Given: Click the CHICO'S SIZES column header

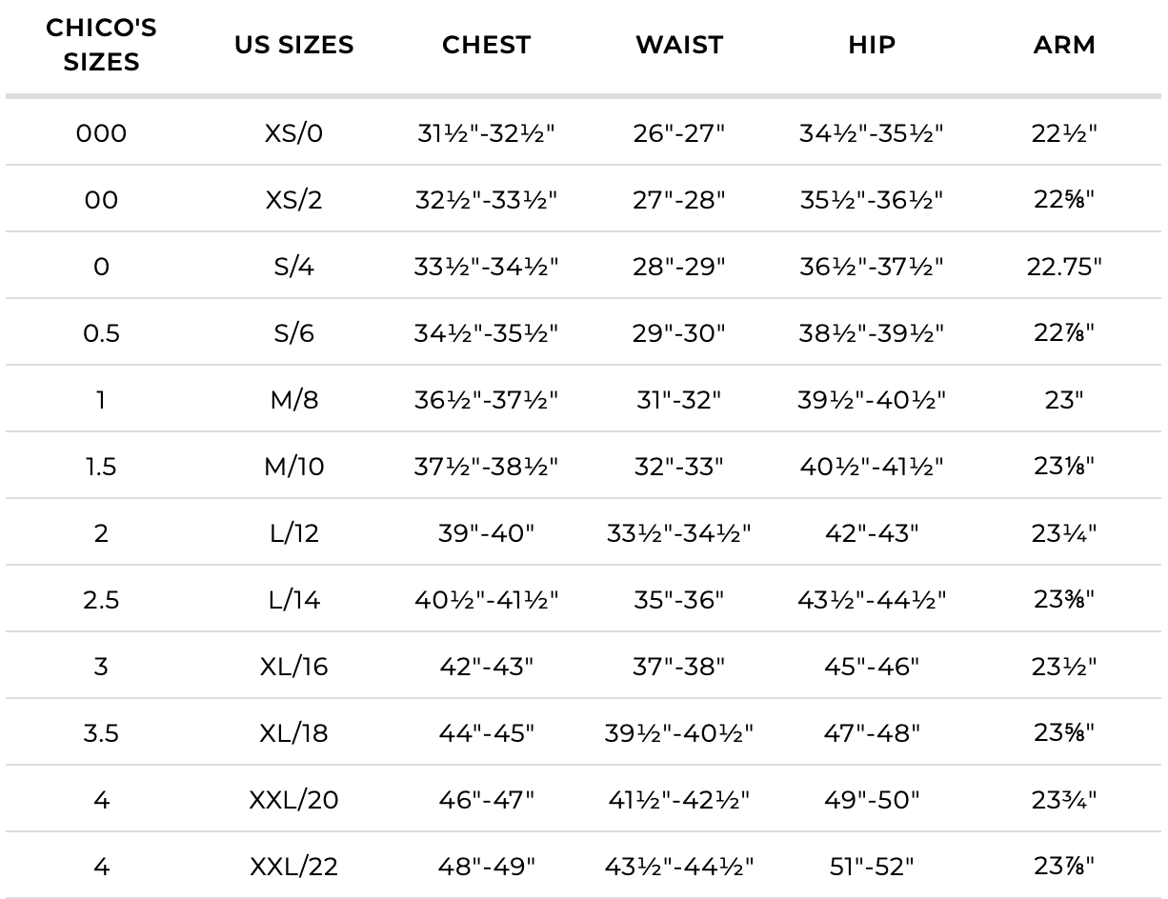Looking at the screenshot, I should click(x=101, y=45).
